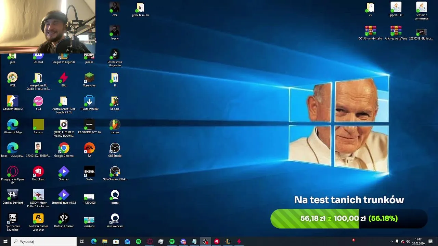Open the traczek FL Studio project

click(115, 126)
